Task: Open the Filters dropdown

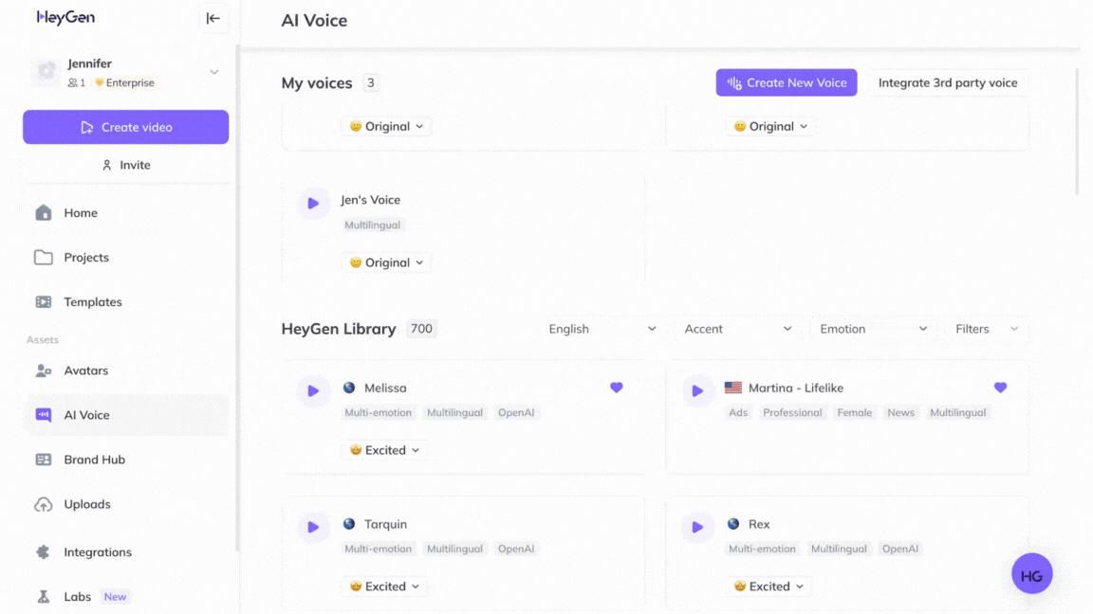Action: pos(987,330)
